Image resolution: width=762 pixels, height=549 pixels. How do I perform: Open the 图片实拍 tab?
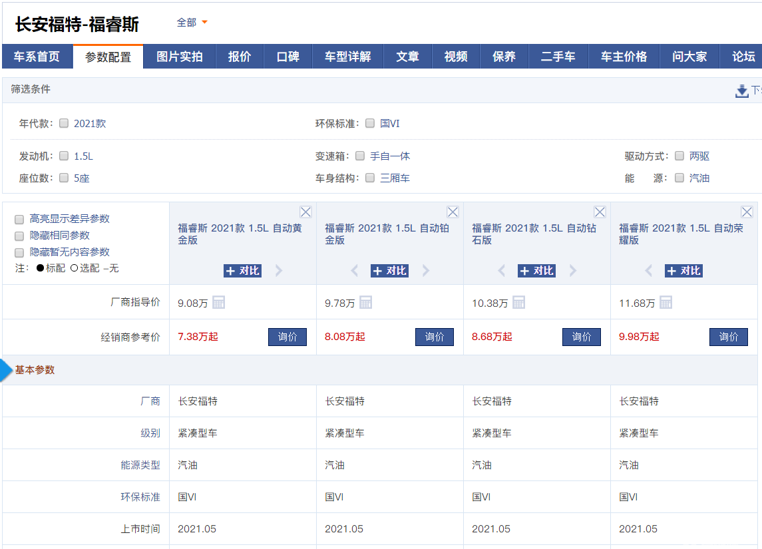[x=179, y=57]
